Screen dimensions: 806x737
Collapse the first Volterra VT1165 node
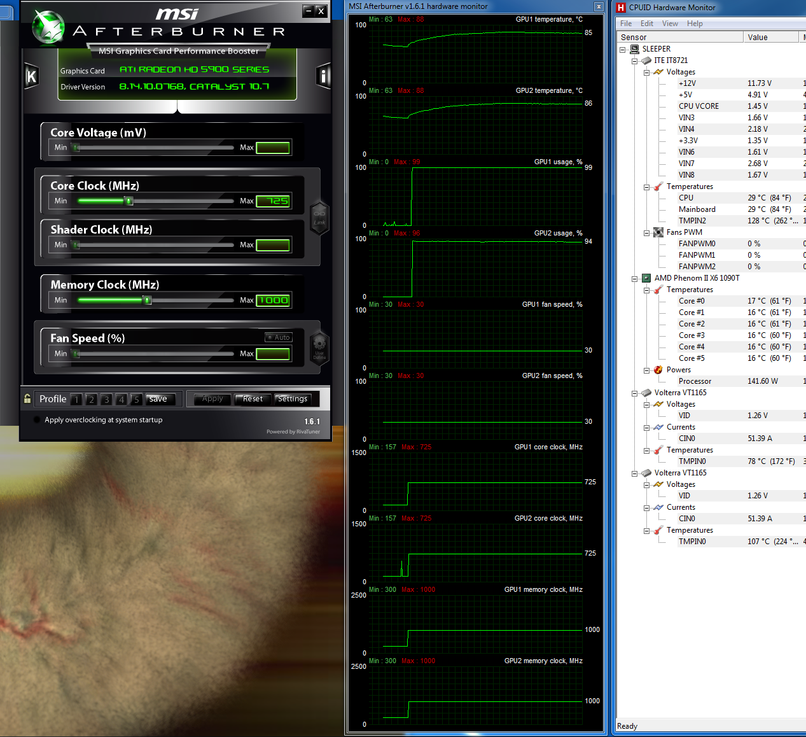[635, 393]
